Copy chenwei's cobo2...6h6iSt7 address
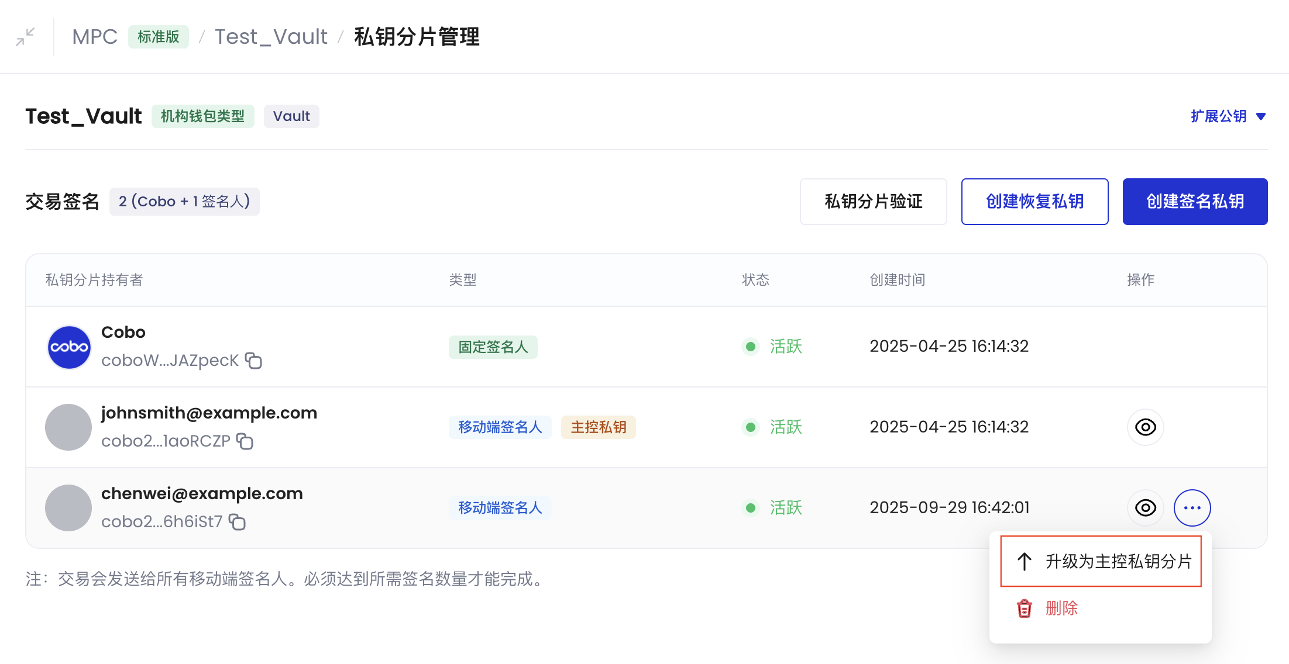Image resolution: width=1289 pixels, height=664 pixels. click(x=237, y=522)
